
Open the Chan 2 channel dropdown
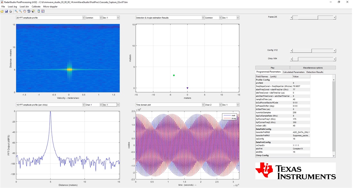click(213, 105)
